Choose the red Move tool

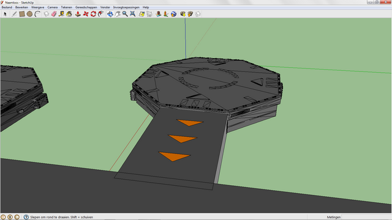tap(86, 14)
